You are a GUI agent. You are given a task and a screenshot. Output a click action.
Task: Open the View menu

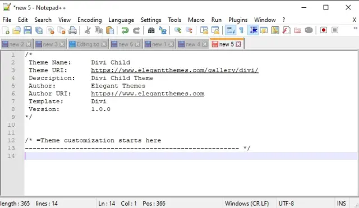coord(65,20)
